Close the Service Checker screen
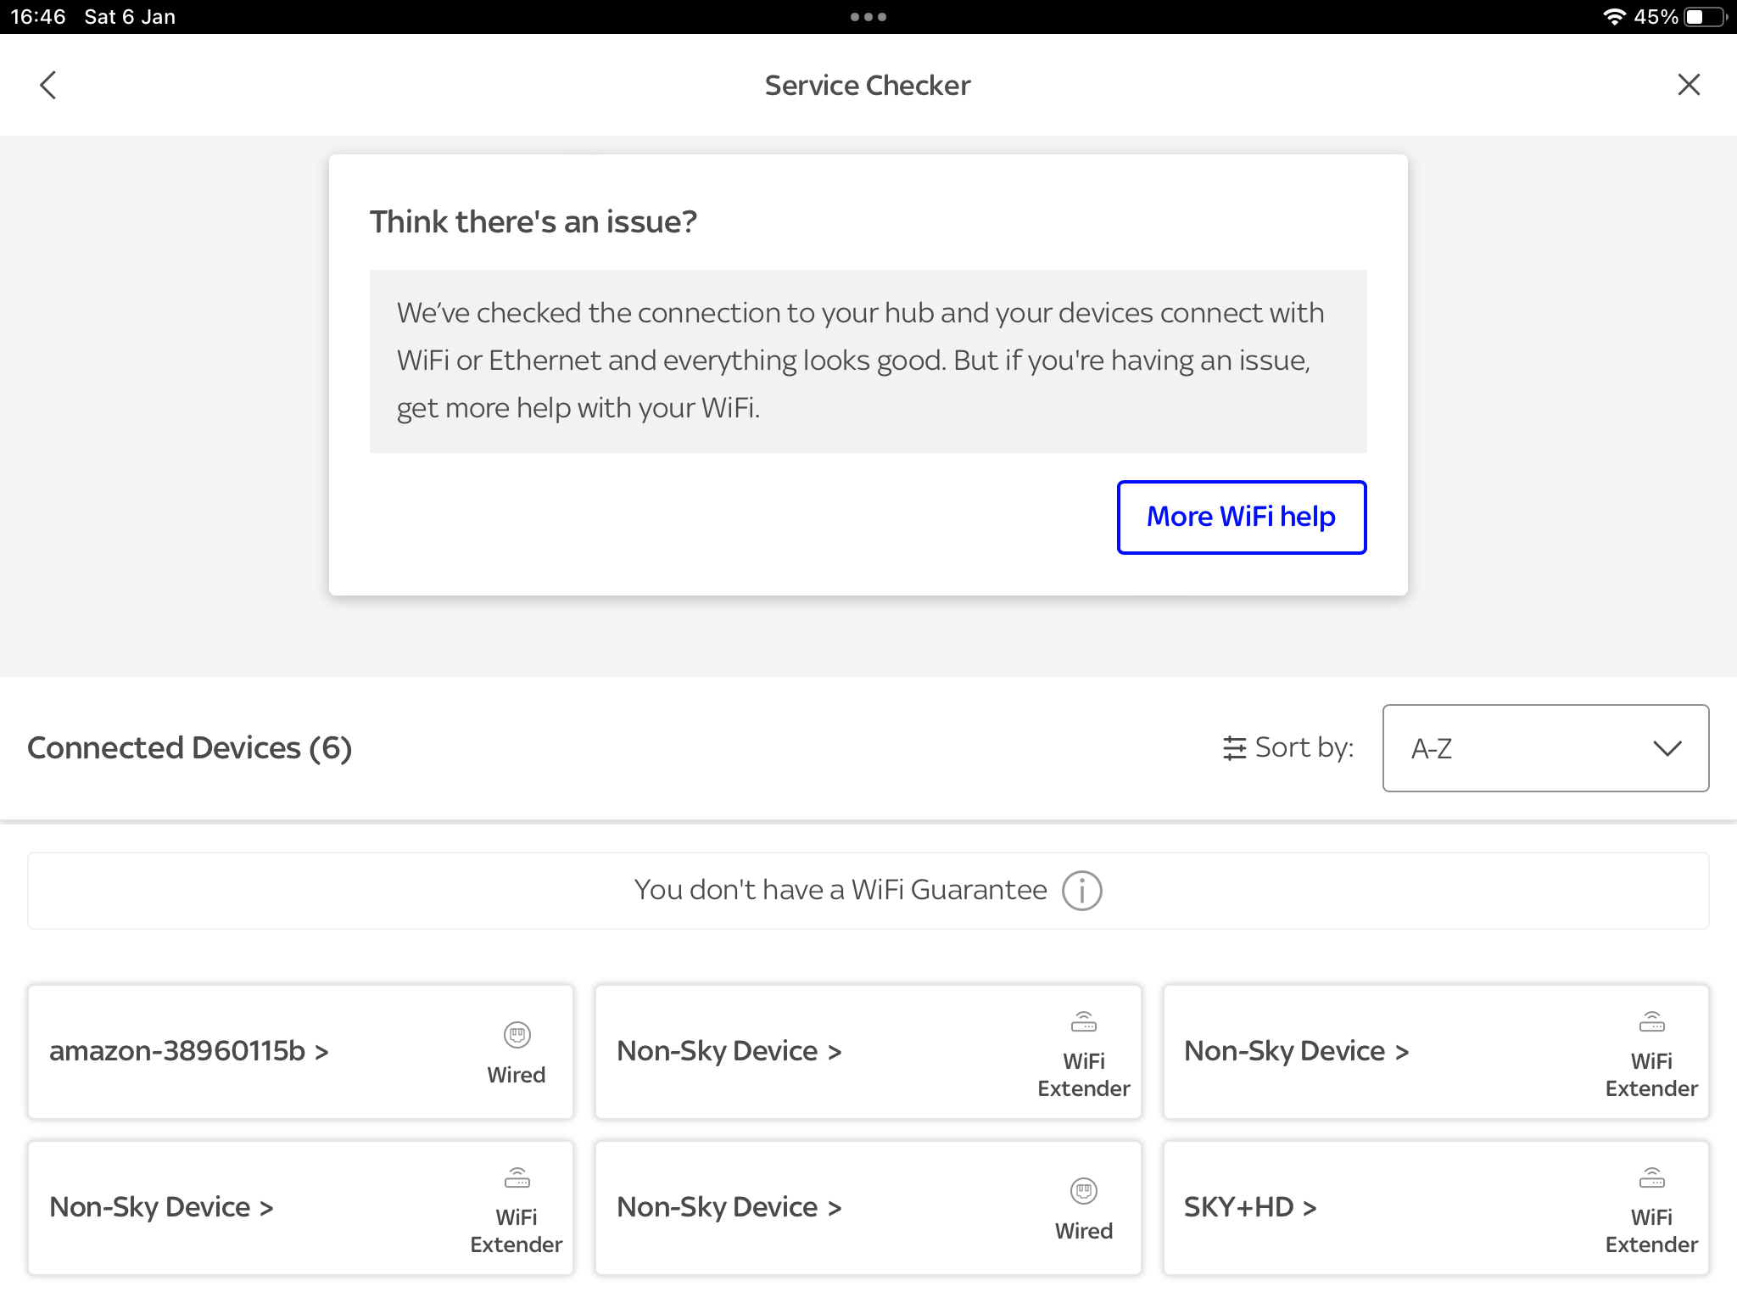The height and width of the screenshot is (1303, 1737). click(1689, 85)
